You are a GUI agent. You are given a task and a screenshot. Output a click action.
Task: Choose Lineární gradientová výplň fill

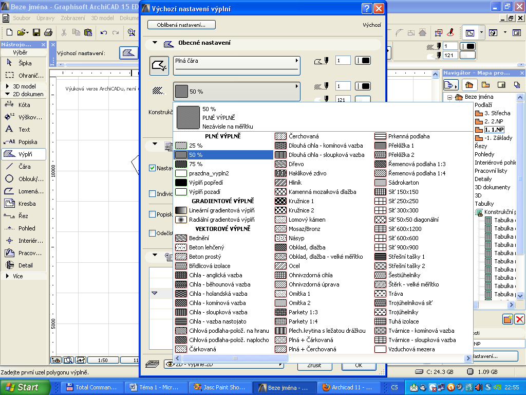224,210
